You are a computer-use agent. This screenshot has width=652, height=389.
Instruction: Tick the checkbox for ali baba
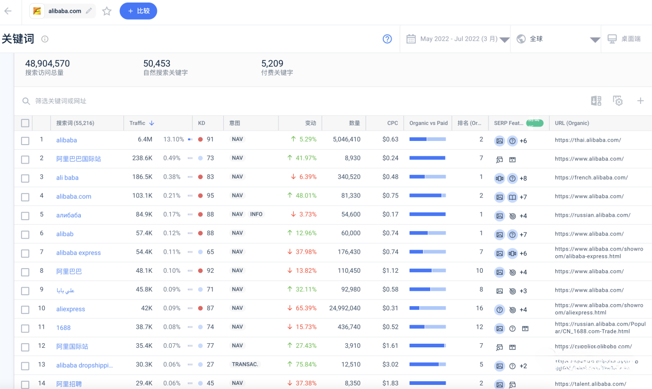[x=25, y=179]
